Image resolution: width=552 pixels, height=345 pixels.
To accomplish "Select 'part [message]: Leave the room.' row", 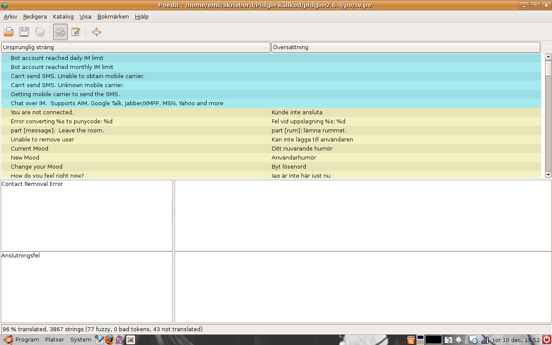I will tap(271, 130).
